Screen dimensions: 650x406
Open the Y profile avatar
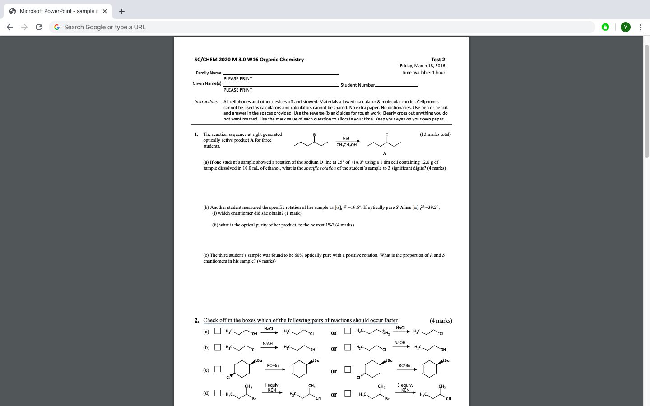(626, 27)
